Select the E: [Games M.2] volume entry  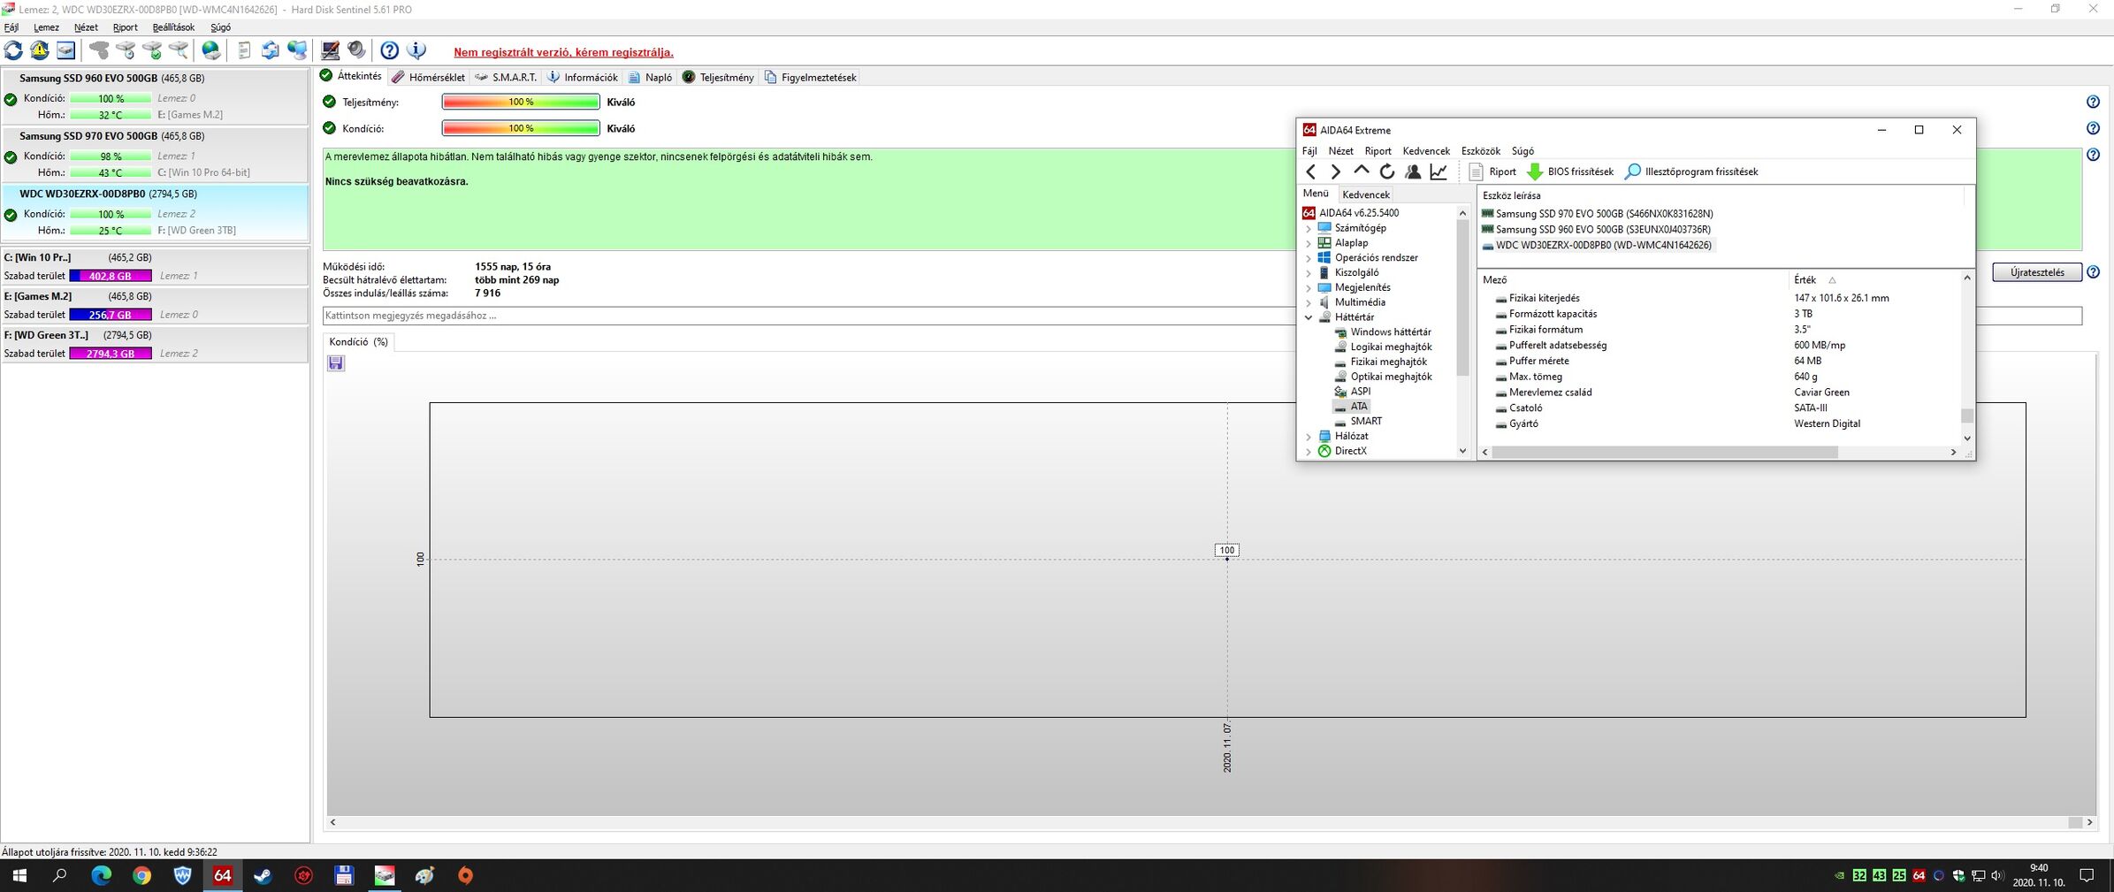[155, 305]
